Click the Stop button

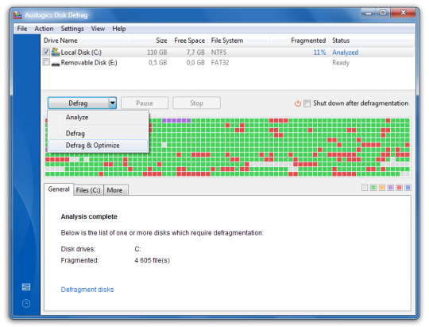point(196,103)
